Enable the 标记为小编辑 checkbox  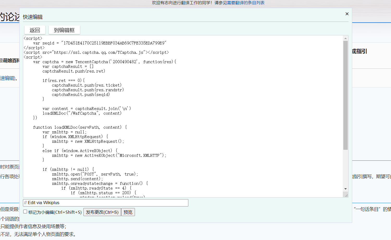click(25, 212)
